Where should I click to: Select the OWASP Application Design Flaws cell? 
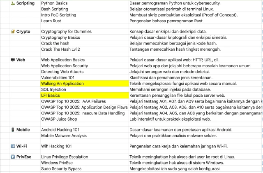point(85,107)
